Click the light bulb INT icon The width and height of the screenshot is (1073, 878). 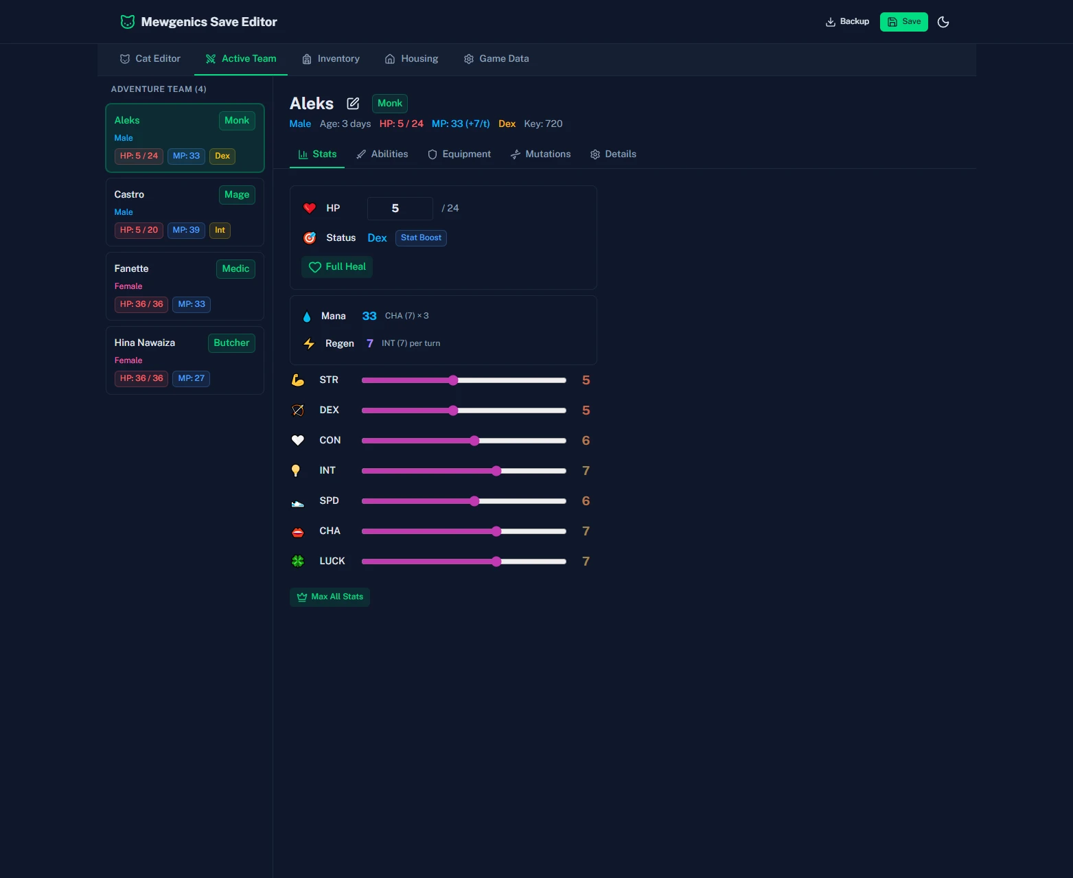(x=296, y=470)
